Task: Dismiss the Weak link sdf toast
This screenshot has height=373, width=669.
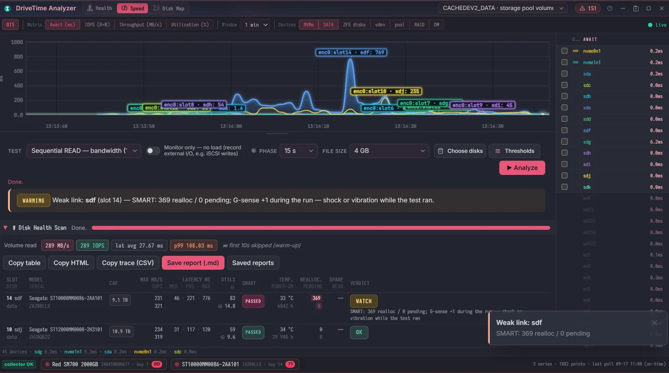Action: (x=654, y=323)
